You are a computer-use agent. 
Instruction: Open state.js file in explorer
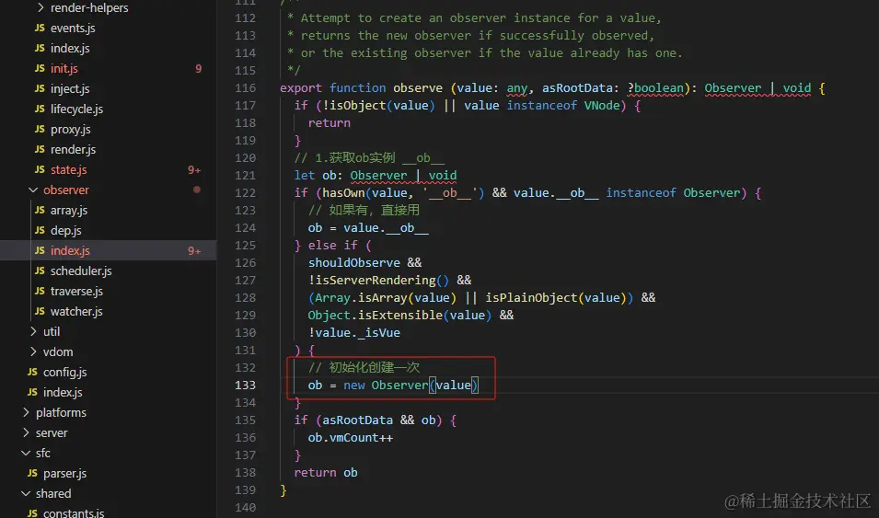(68, 169)
